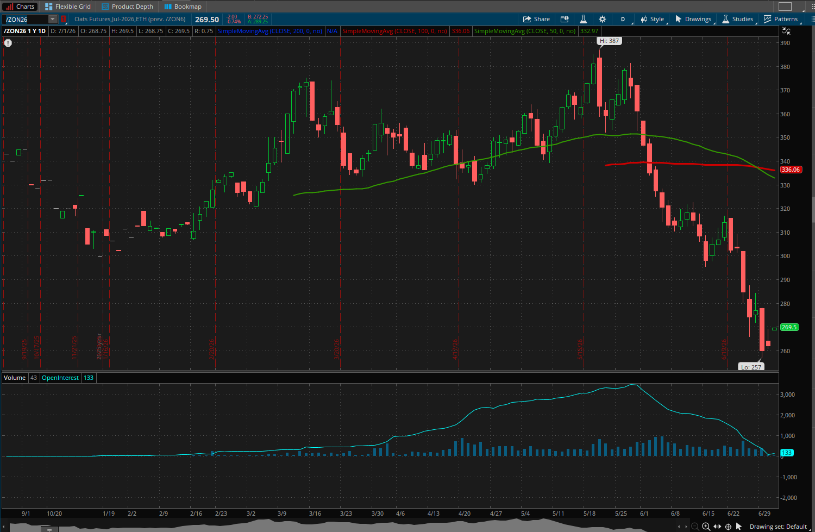
Task: Click the /ZON26 1 Y 1D chart label
Action: click(25, 31)
